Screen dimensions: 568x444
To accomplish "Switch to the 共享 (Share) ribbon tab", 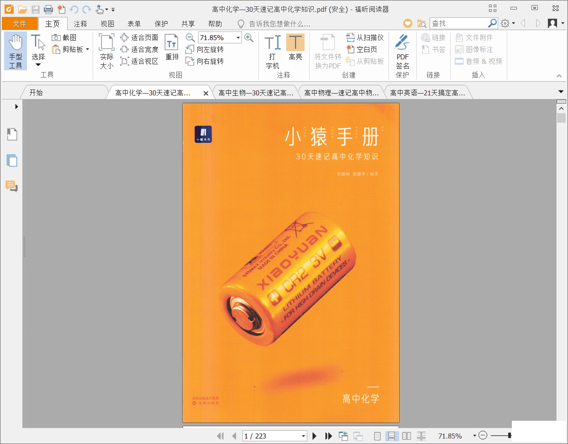I will [188, 24].
